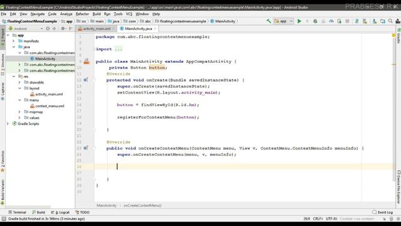Open the SDK Manager download icon
The image size is (401, 226).
pos(375,21)
